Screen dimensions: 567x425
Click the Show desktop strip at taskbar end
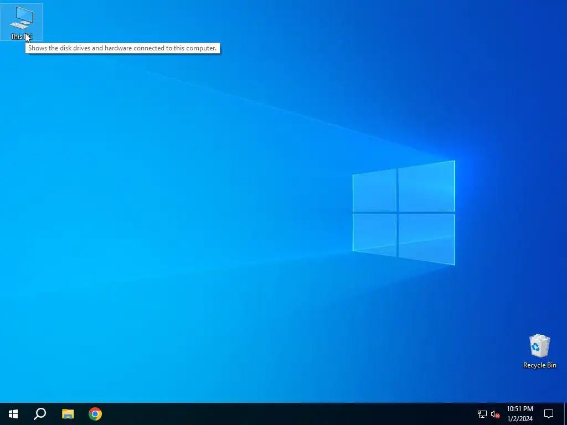coord(565,414)
